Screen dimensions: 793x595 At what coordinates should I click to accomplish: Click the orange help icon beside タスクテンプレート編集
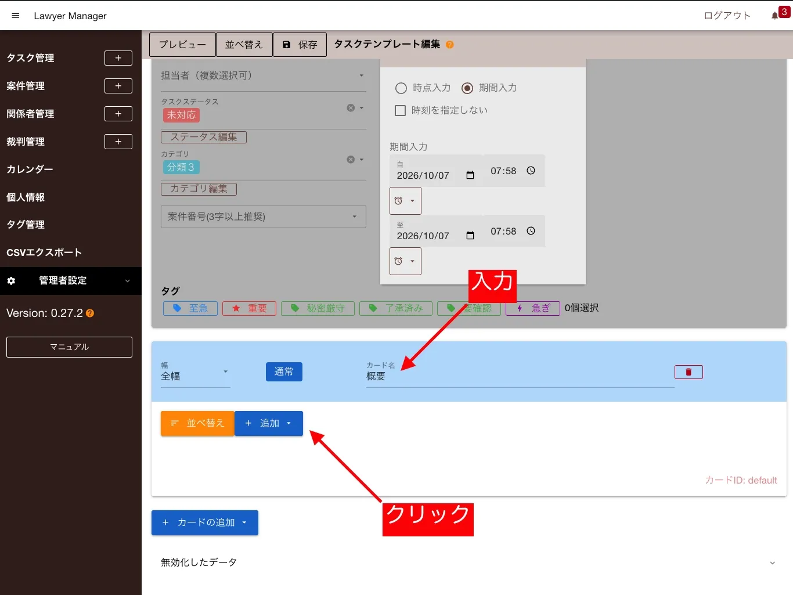pyautogui.click(x=450, y=45)
